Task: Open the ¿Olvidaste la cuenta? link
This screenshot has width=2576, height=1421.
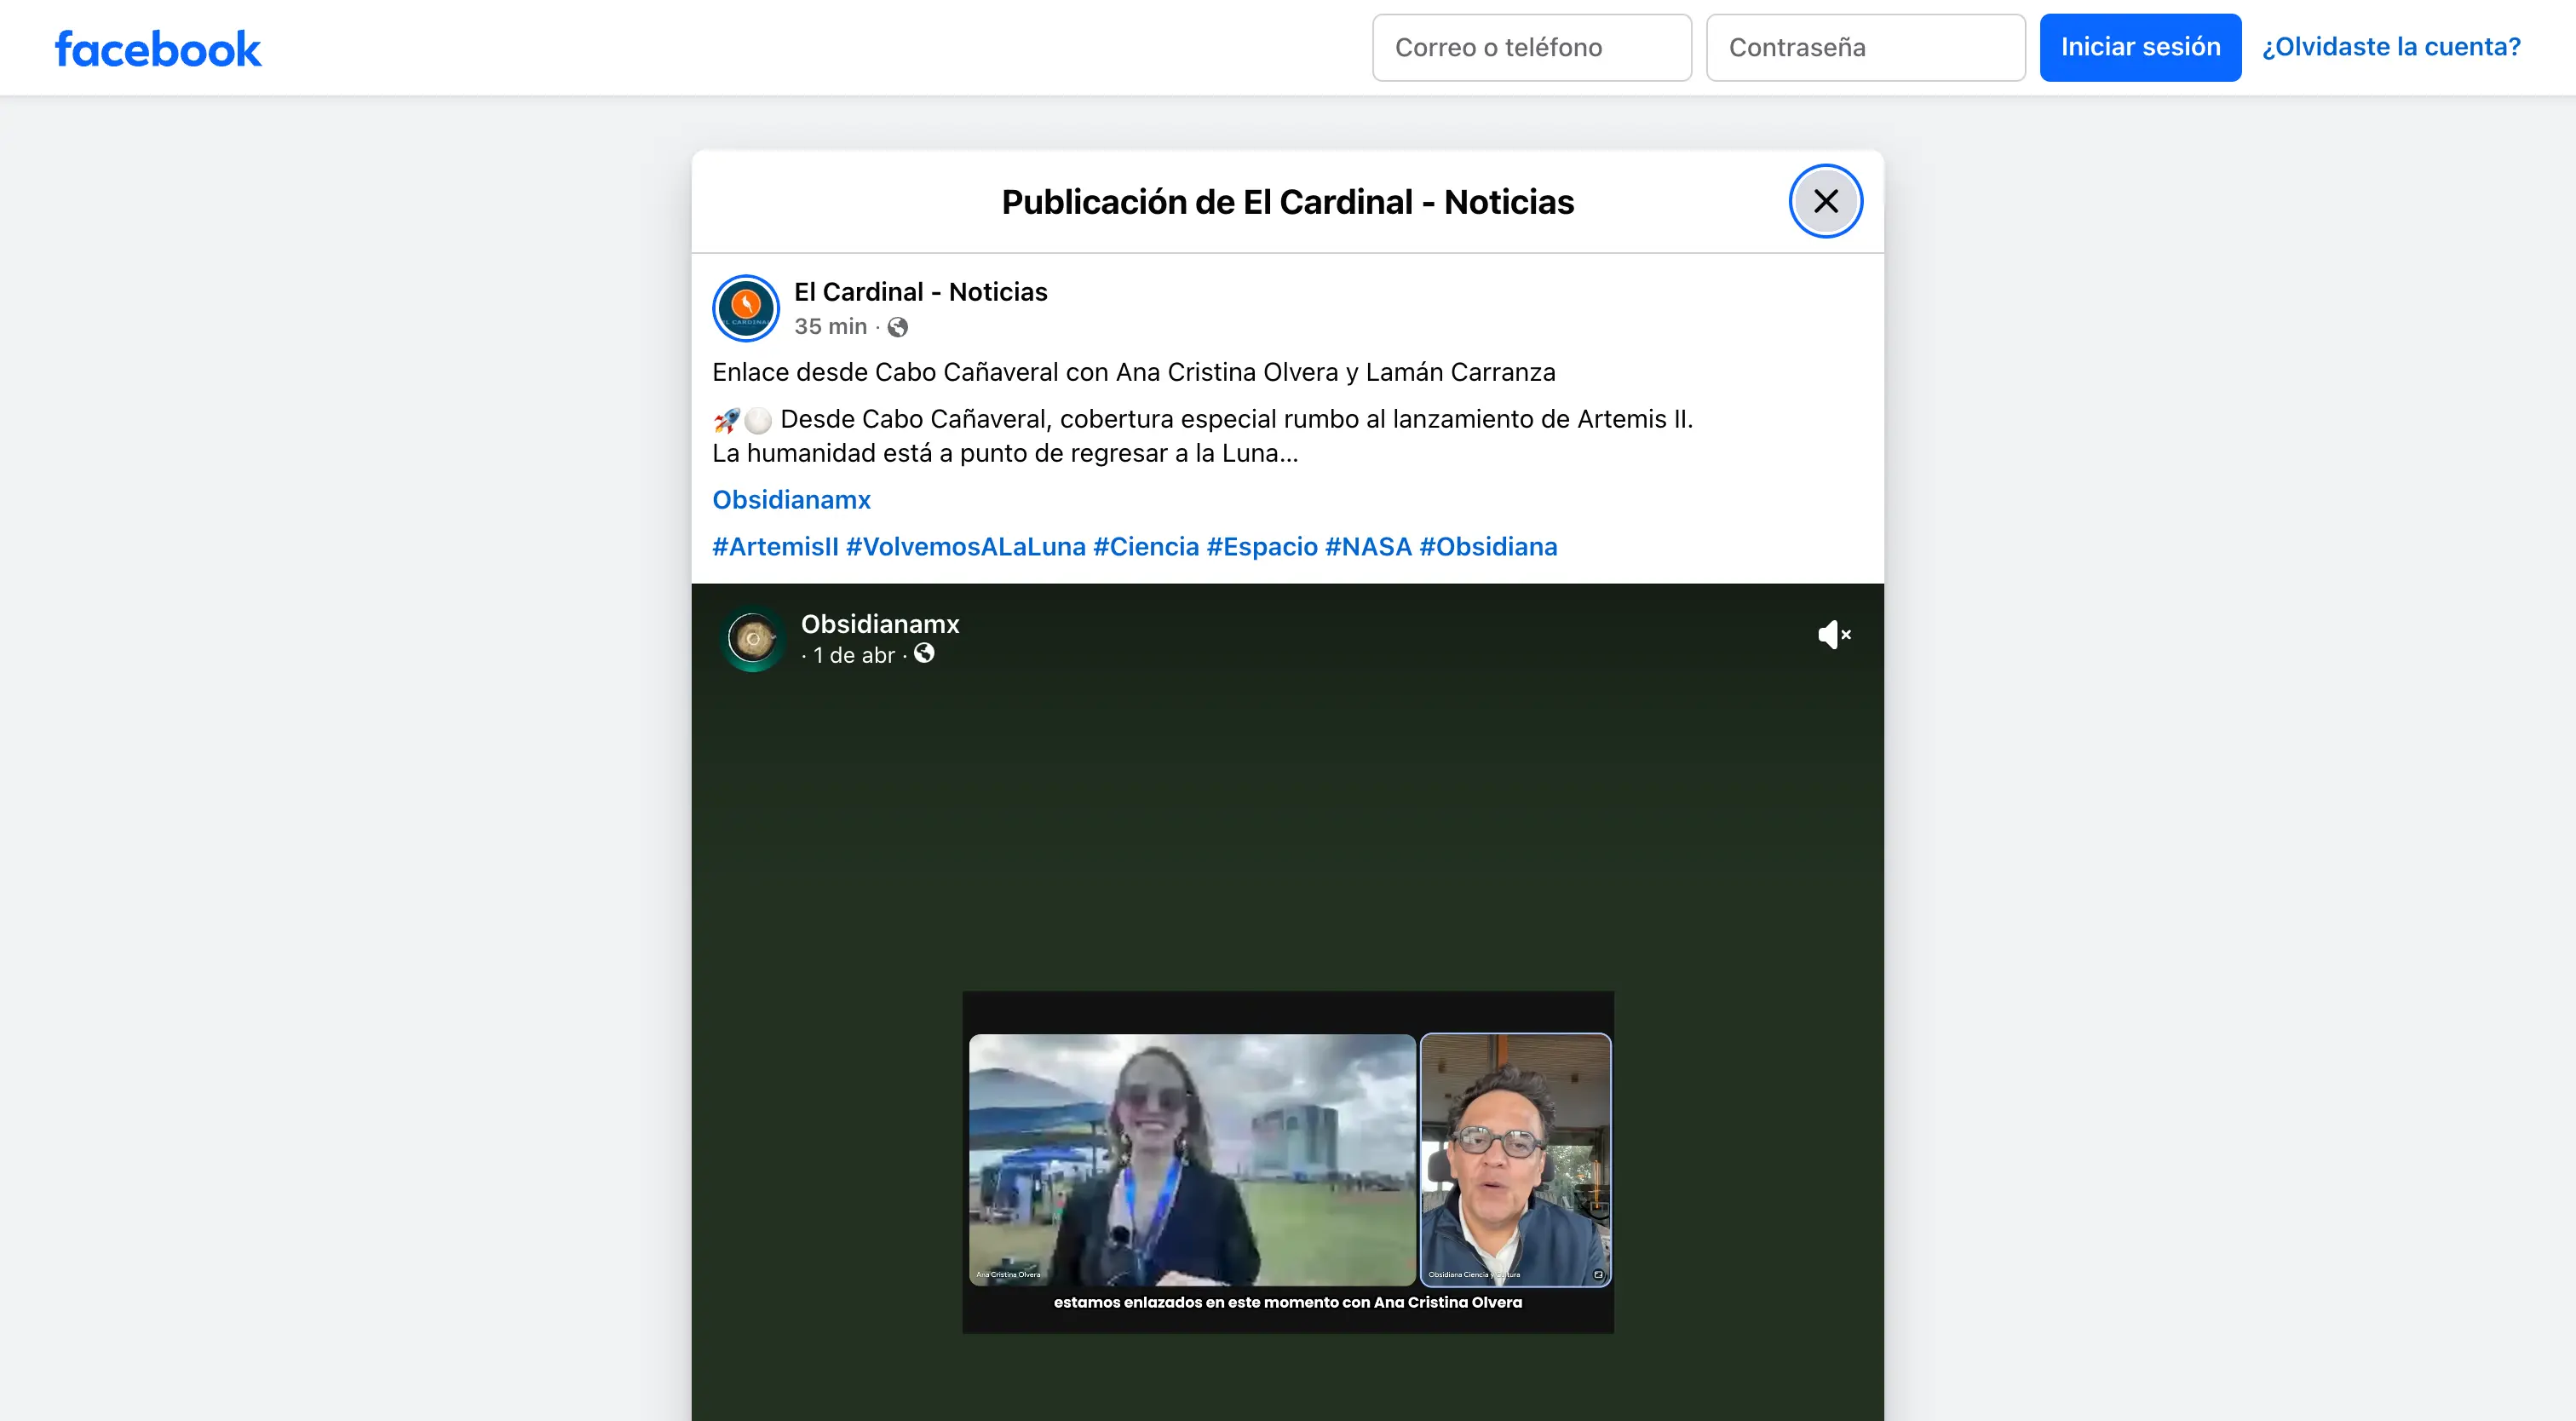Action: [2391, 47]
